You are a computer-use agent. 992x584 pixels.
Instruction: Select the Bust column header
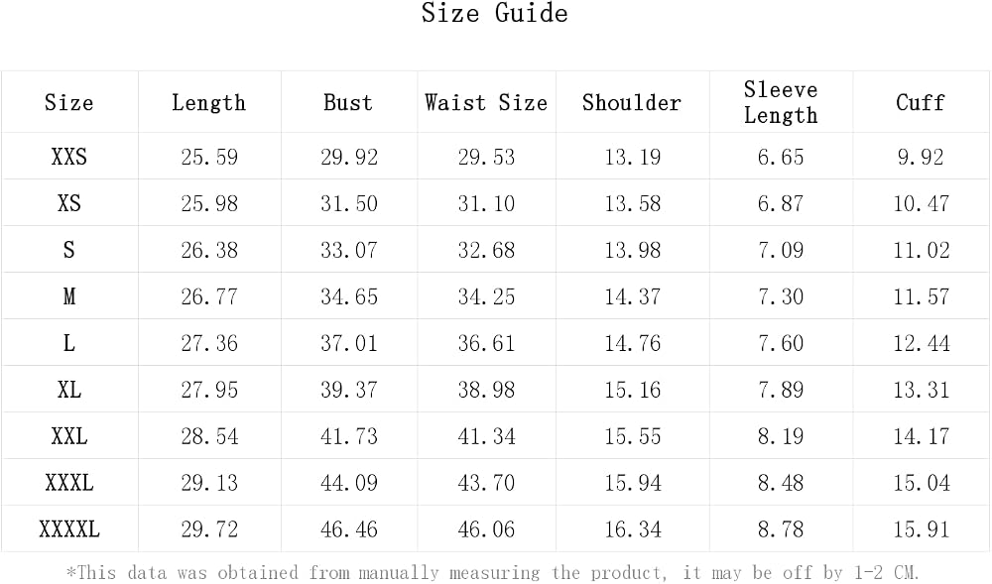348,102
